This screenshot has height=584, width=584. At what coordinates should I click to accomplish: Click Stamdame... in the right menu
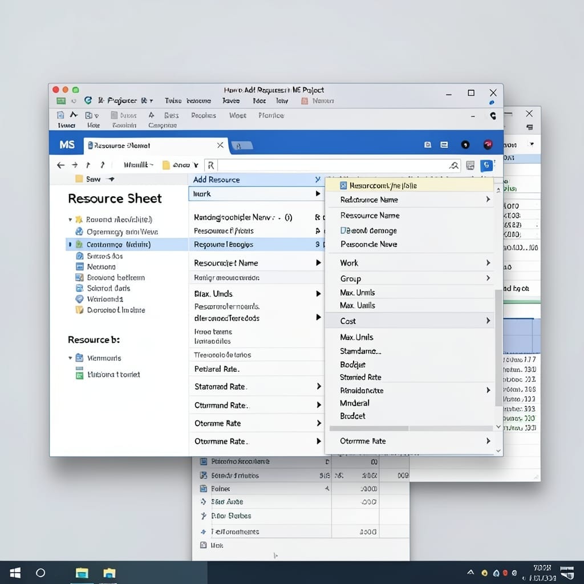[360, 351]
